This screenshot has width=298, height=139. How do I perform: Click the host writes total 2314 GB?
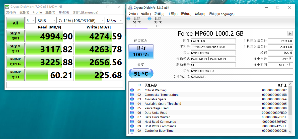click(280, 47)
